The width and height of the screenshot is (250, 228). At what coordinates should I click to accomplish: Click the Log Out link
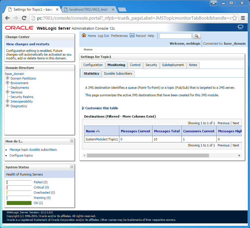click(x=103, y=36)
